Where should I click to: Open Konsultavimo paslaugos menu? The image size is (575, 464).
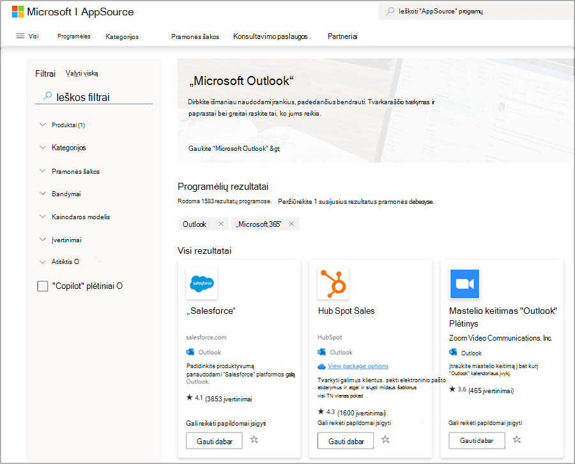pyautogui.click(x=270, y=36)
